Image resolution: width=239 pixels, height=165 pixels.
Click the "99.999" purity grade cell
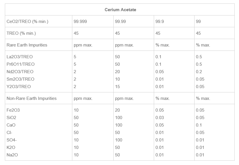[80, 22]
